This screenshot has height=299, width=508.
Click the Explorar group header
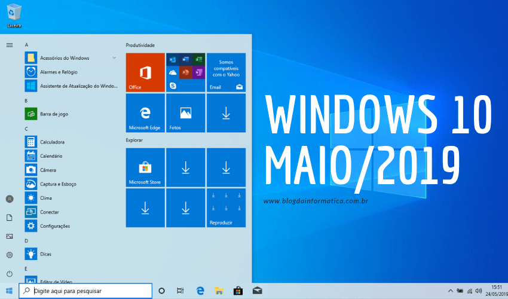[134, 140]
